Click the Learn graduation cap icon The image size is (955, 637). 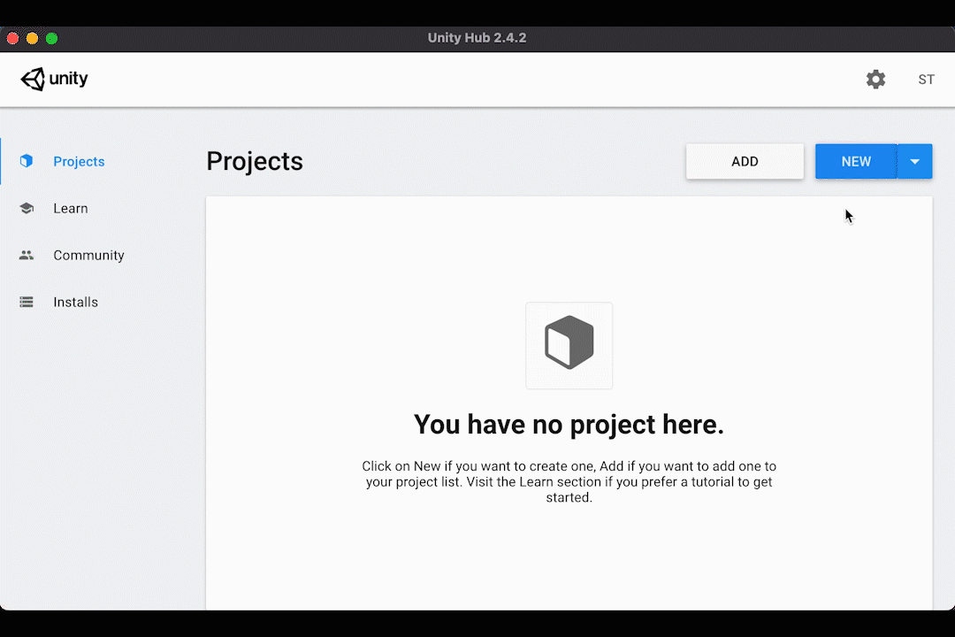tap(27, 209)
